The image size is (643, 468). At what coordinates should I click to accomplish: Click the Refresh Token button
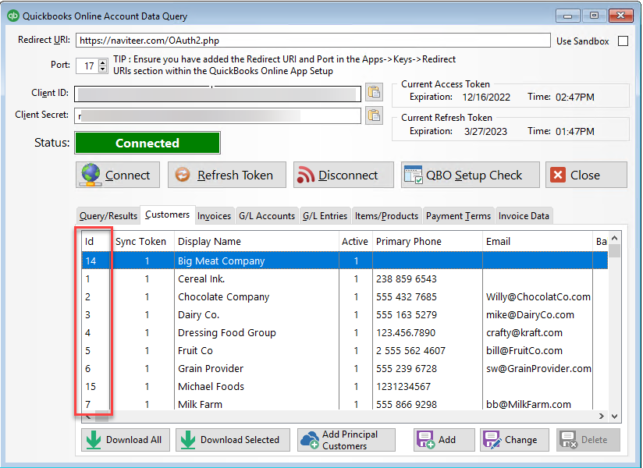227,175
